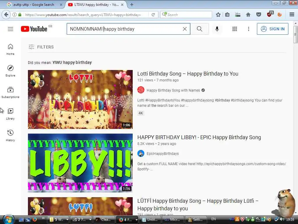Open the LIBBY!!! video thumbnail
This screenshot has height=224, width=298.
[x=80, y=163]
